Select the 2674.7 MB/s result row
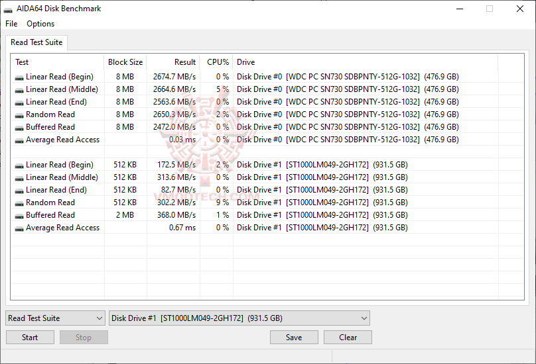The height and width of the screenshot is (364, 536). point(267,76)
